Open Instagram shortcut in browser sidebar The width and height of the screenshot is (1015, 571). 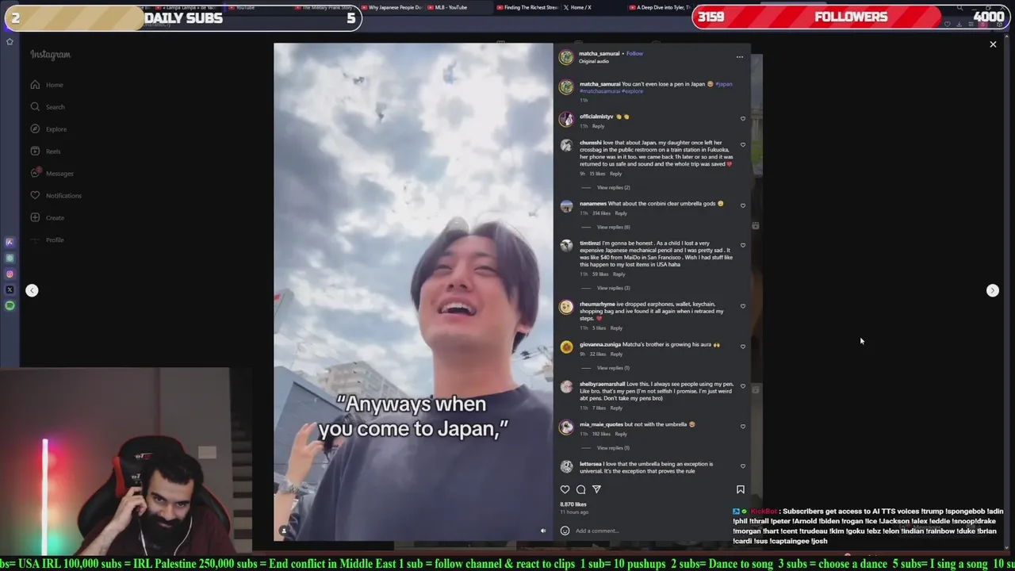click(x=10, y=274)
